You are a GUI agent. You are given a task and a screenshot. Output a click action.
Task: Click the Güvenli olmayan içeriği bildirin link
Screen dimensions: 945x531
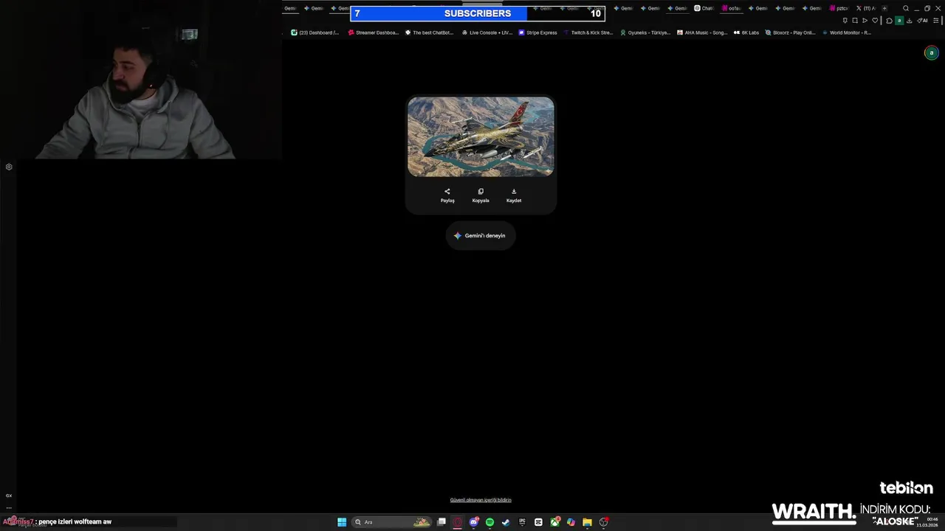(481, 500)
